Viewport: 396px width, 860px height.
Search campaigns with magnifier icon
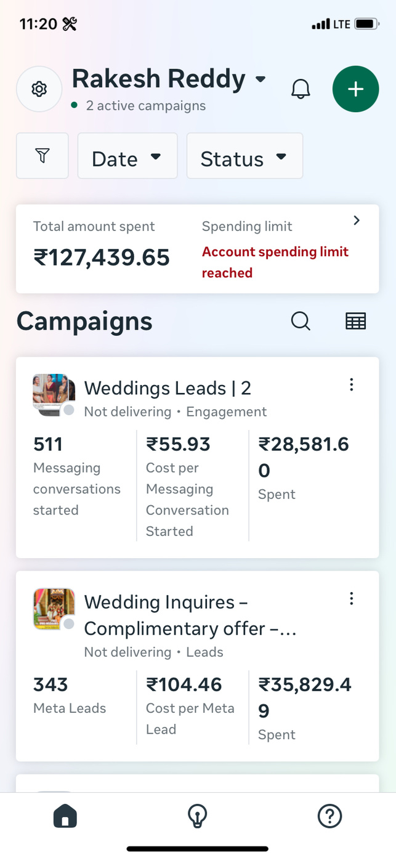coord(301,321)
